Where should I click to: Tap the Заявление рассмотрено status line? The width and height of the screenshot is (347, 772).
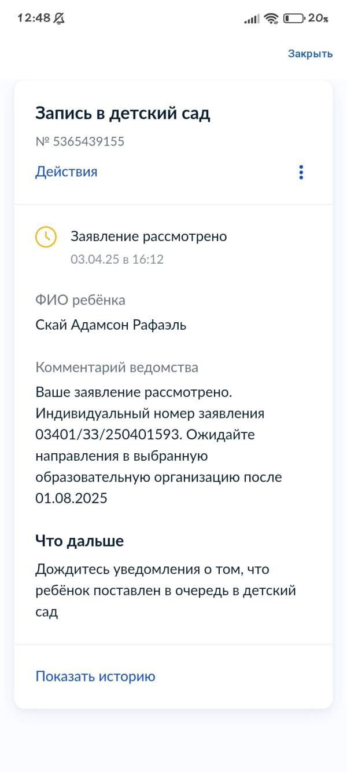point(149,236)
